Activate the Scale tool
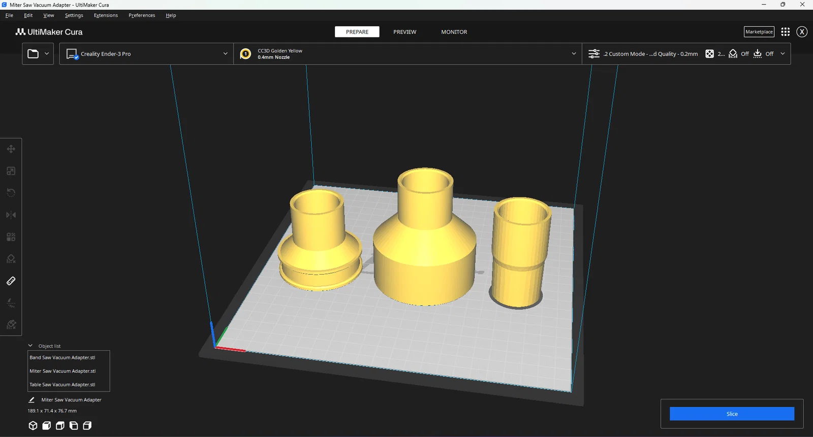Viewport: 813px width, 437px height. pyautogui.click(x=11, y=171)
